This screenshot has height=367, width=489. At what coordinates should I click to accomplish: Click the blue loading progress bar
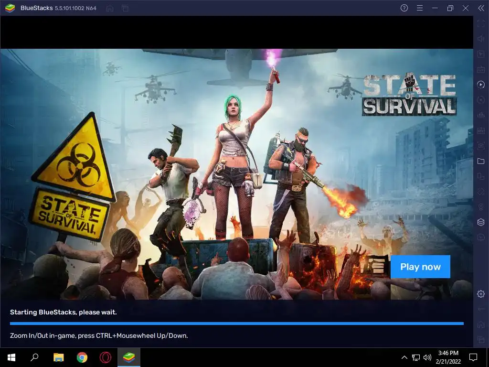click(237, 324)
